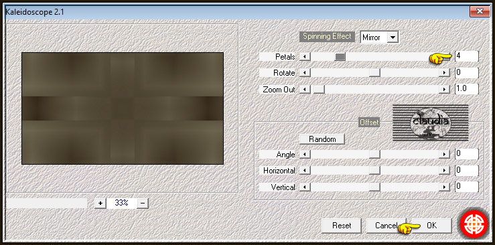Click the Cancel button
Viewport: 495px width, 245px height.
coord(386,226)
